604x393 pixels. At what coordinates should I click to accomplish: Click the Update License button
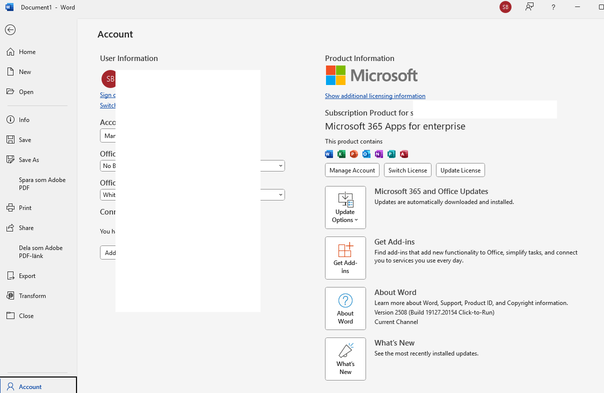(460, 170)
